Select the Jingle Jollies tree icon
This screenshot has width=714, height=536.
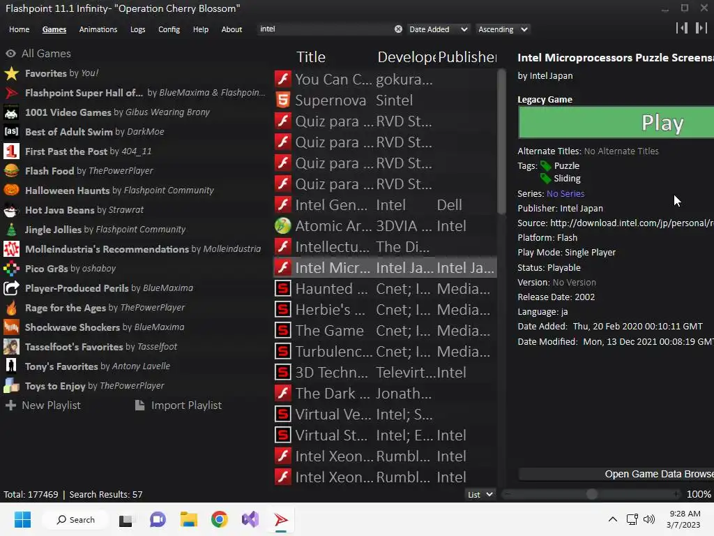coord(11,229)
